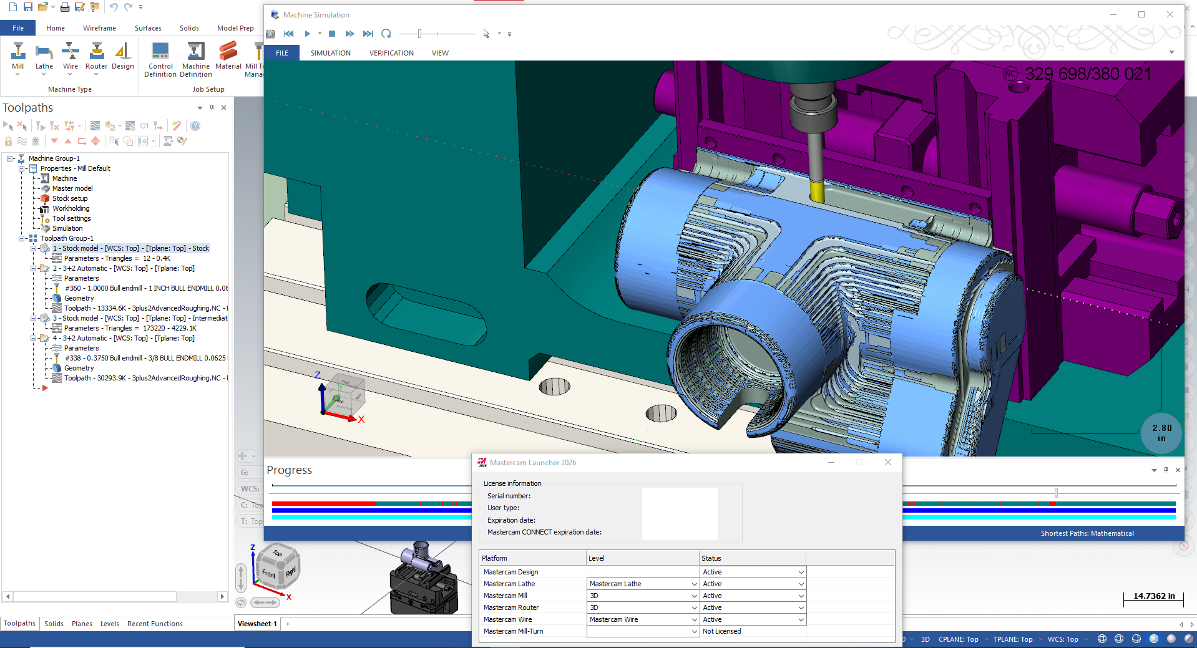Click the Backplot (wave) icon in Toolpaths toolbar

95,126
